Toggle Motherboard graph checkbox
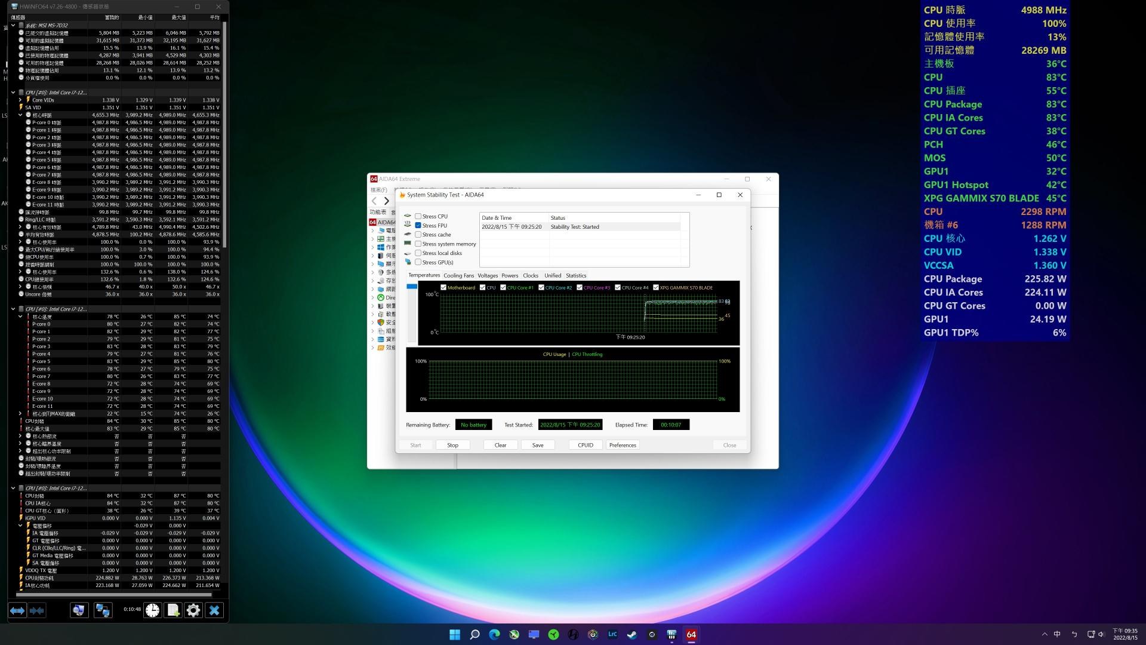 [x=443, y=287]
